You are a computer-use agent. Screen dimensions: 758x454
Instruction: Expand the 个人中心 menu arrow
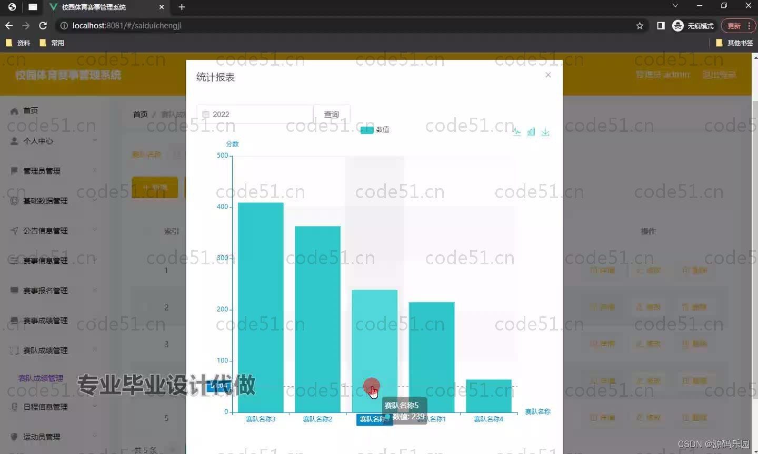click(x=95, y=140)
